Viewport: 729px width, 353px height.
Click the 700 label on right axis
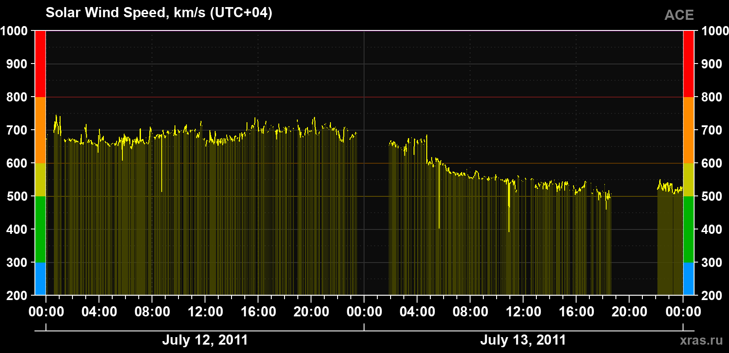coord(712,130)
